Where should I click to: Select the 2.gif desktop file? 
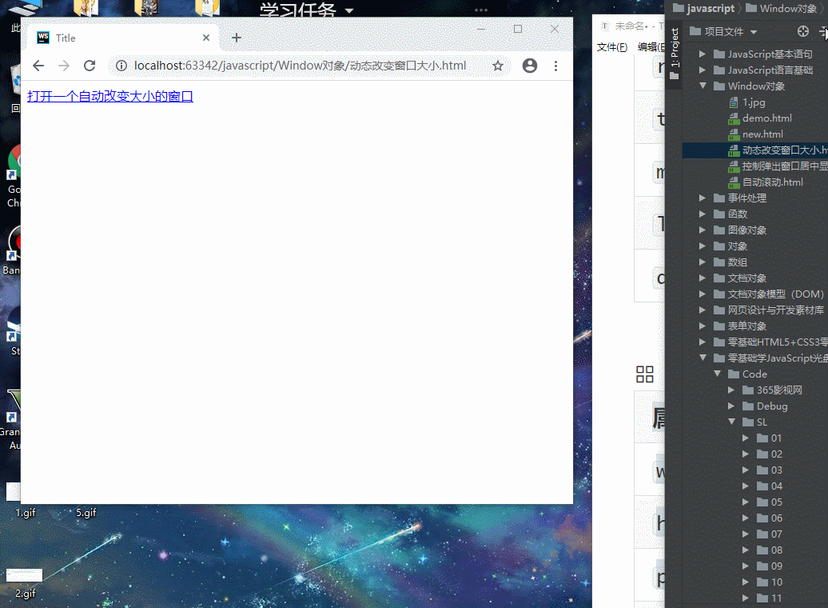pos(25,582)
